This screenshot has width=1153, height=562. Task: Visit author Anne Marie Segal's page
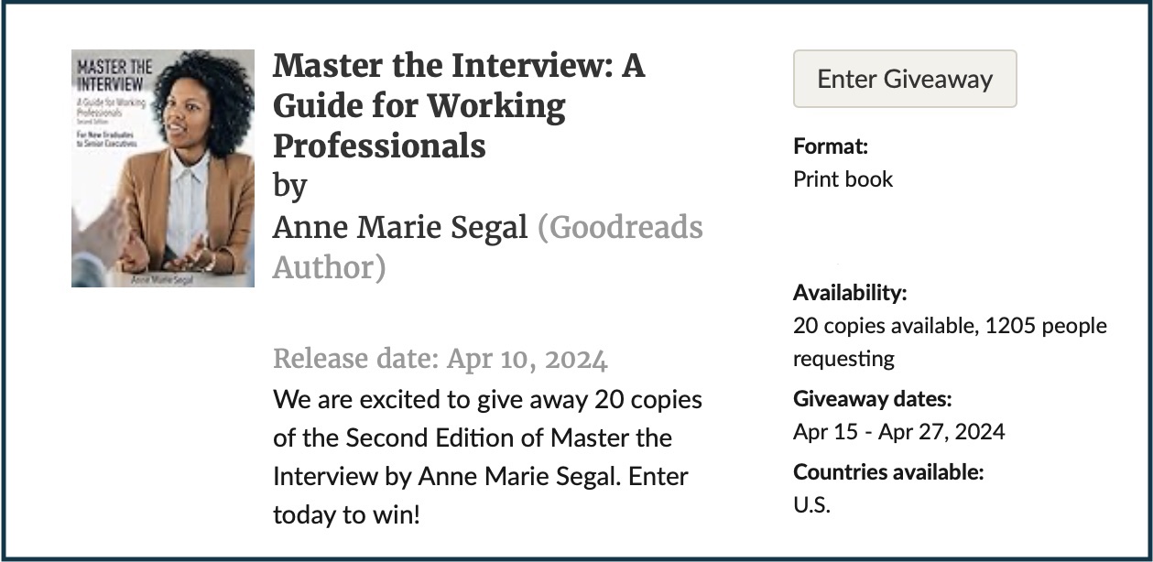click(400, 227)
